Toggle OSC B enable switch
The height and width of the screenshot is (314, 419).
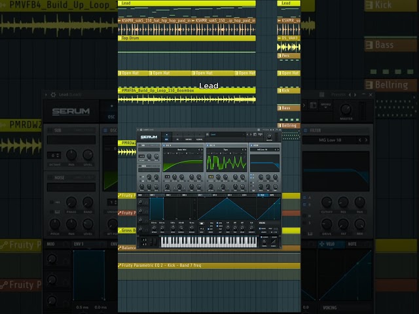tap(208, 145)
